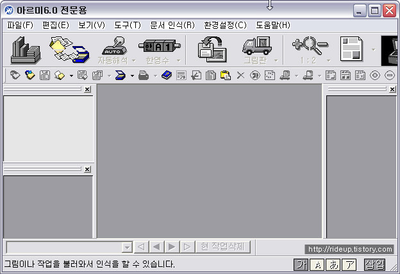This screenshot has width=400, height=274.
Task: Click the circled 가 recognition icon
Action: (255, 76)
